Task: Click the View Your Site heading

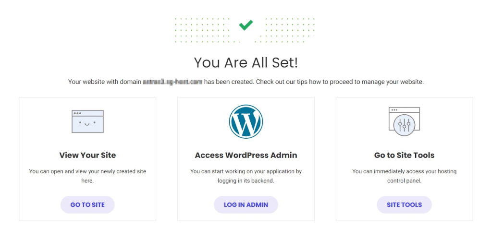Action: 87,155
